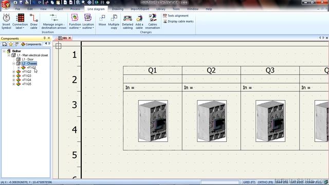Expand the =F1-Q2 component node
The height and width of the screenshot is (185, 329).
tap(14, 72)
